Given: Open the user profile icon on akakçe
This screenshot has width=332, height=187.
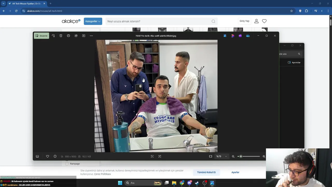Looking at the screenshot, I should 257,21.
